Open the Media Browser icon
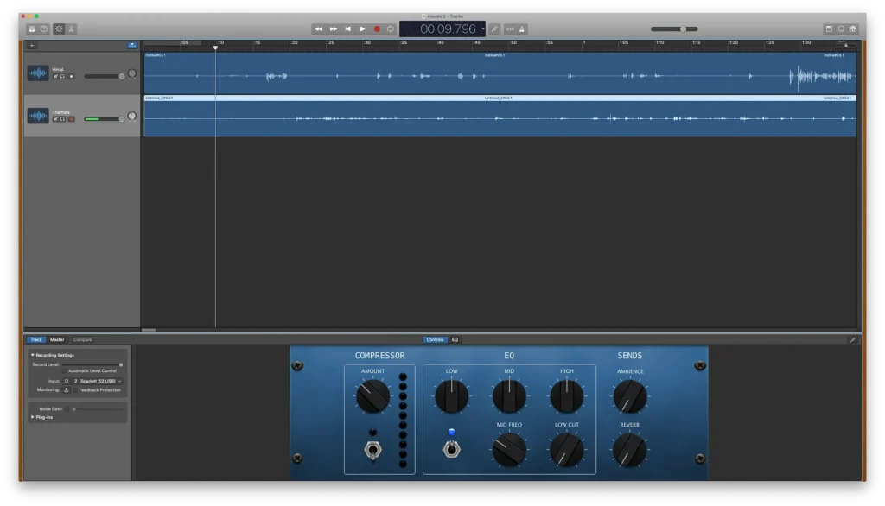Screen dimensions: 885x506 [x=853, y=28]
